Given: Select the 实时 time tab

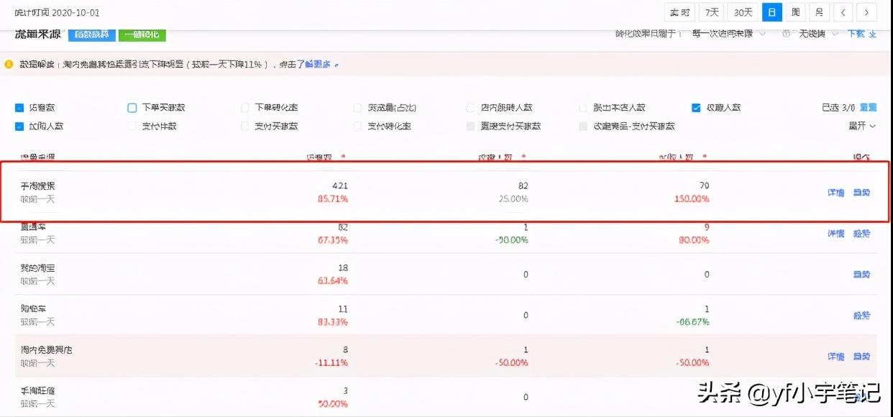Looking at the screenshot, I should (679, 12).
